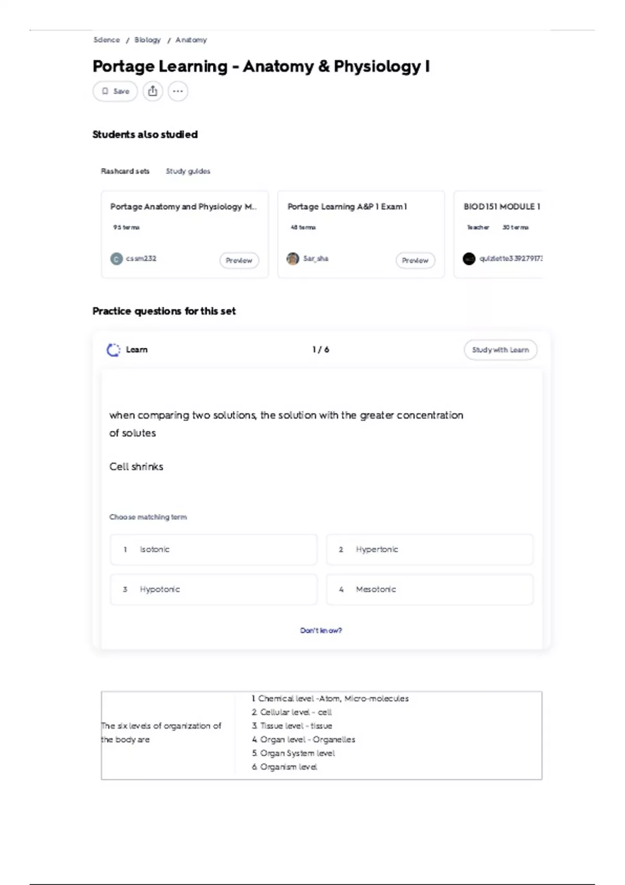Open the three-dots more options menu
625x885 pixels.
pos(178,91)
